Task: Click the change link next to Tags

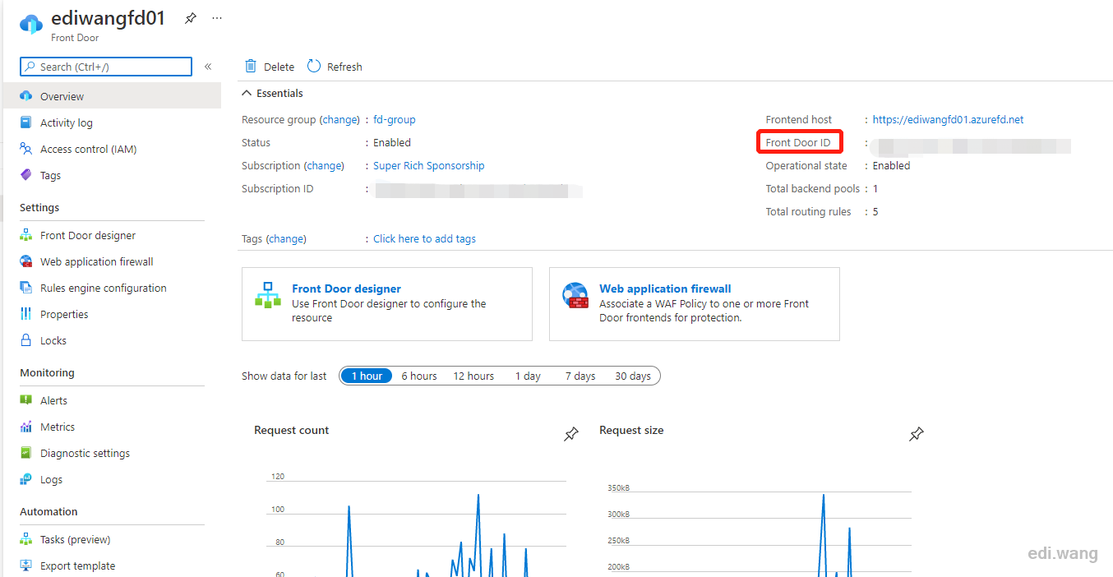Action: coord(286,239)
